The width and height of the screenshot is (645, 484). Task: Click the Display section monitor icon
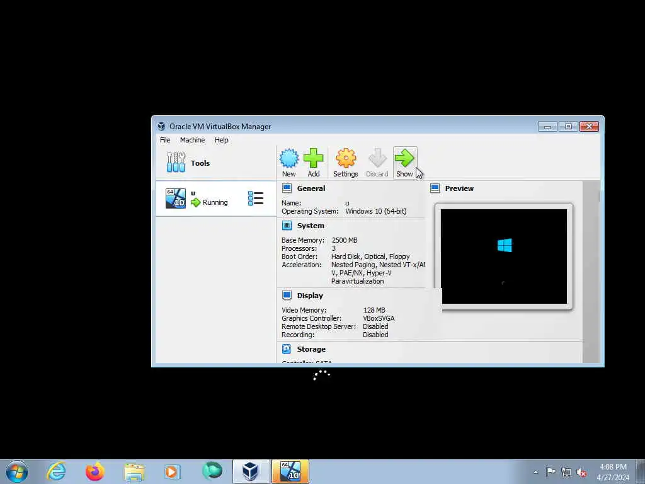point(287,296)
